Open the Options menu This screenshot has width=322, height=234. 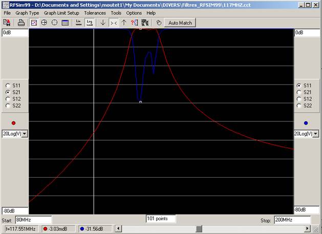134,13
